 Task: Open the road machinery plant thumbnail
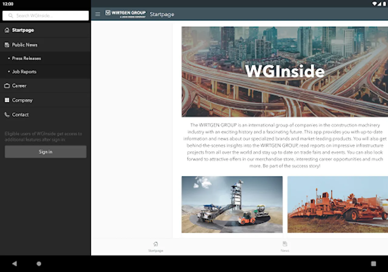point(232,205)
